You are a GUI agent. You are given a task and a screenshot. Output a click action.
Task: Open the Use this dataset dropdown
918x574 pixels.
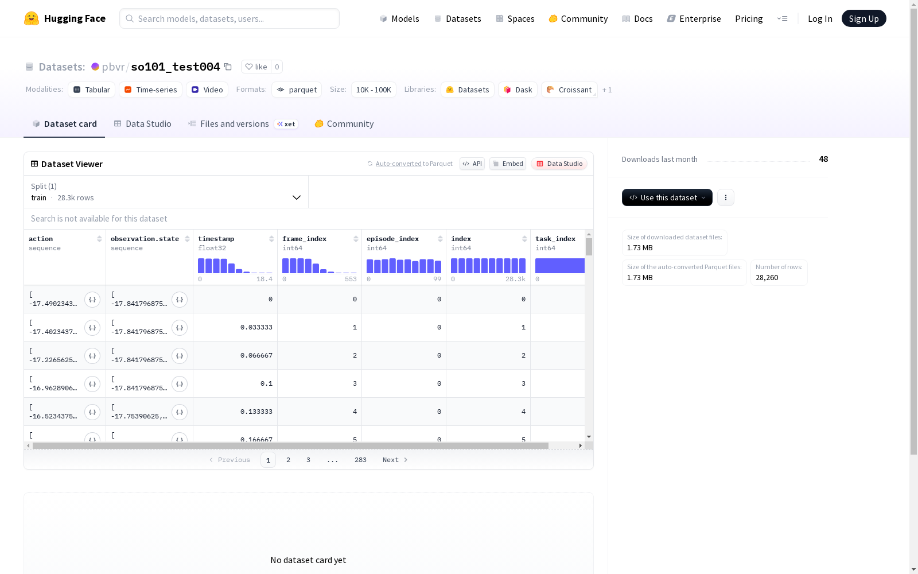coord(667,197)
